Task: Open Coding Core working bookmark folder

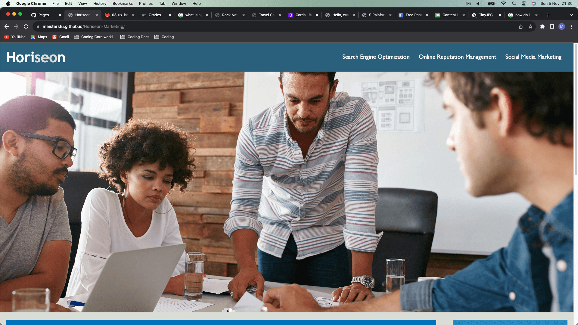Action: pyautogui.click(x=95, y=37)
